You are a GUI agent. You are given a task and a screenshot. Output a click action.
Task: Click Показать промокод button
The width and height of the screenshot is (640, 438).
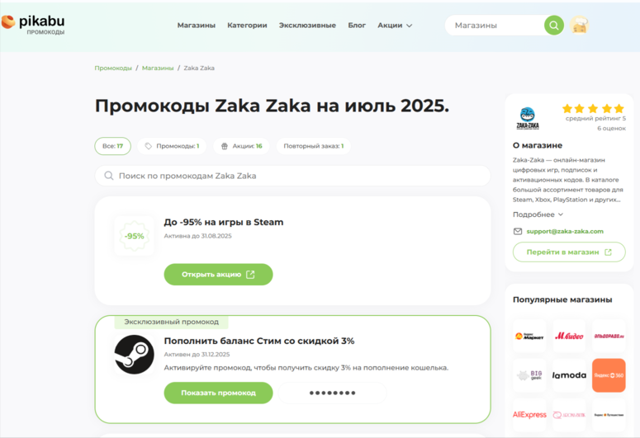218,393
